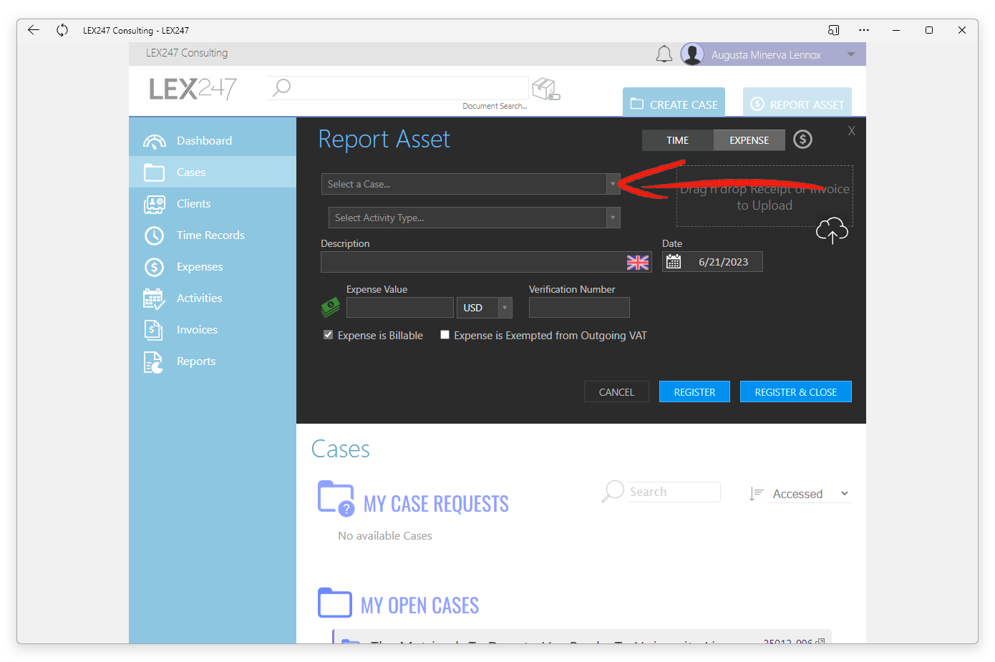995x662 pixels.
Task: Click the REGISTER & CLOSE button
Action: (x=796, y=392)
